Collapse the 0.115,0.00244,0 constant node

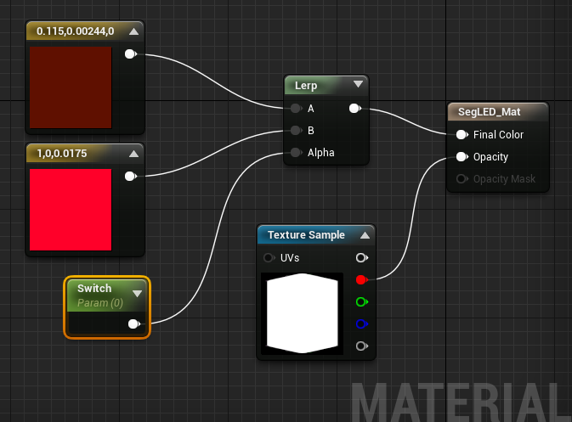[x=134, y=31]
